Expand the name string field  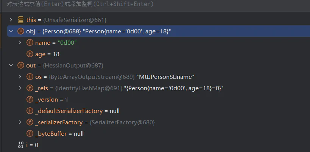tap(20, 42)
